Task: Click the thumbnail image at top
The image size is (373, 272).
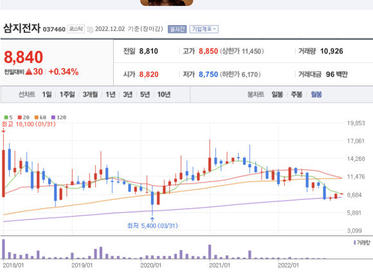Action: (167, 3)
